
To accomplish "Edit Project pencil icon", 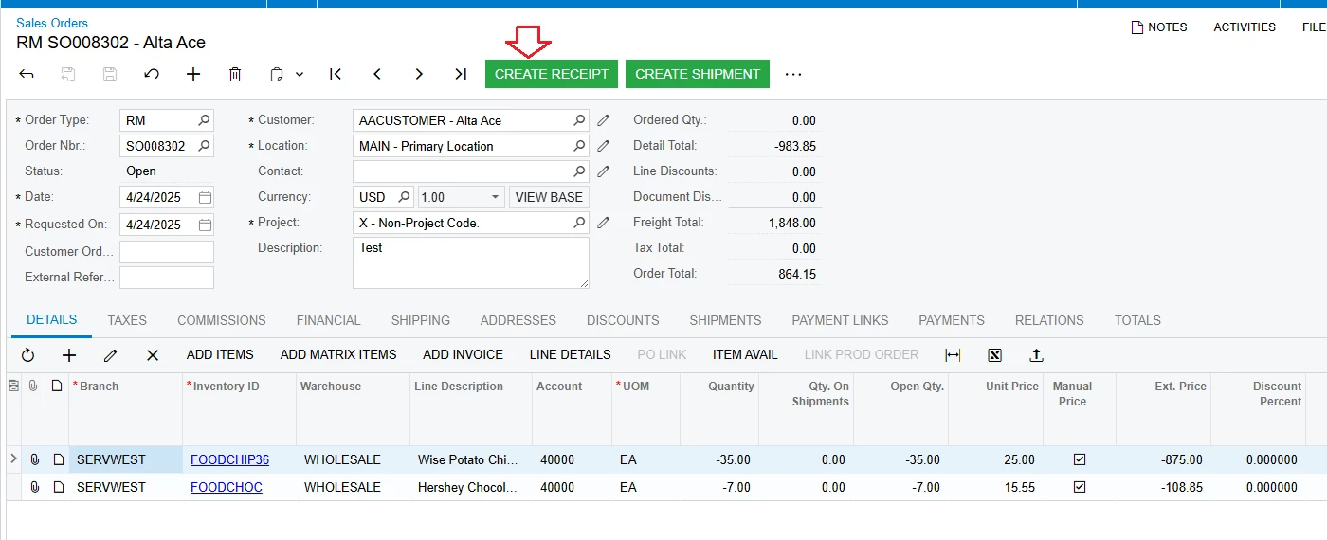I will coord(603,223).
